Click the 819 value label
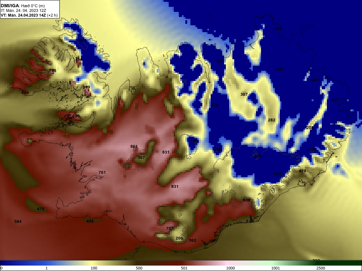Image resolution: width=362 pixels, height=271 pixels. (x=86, y=87)
